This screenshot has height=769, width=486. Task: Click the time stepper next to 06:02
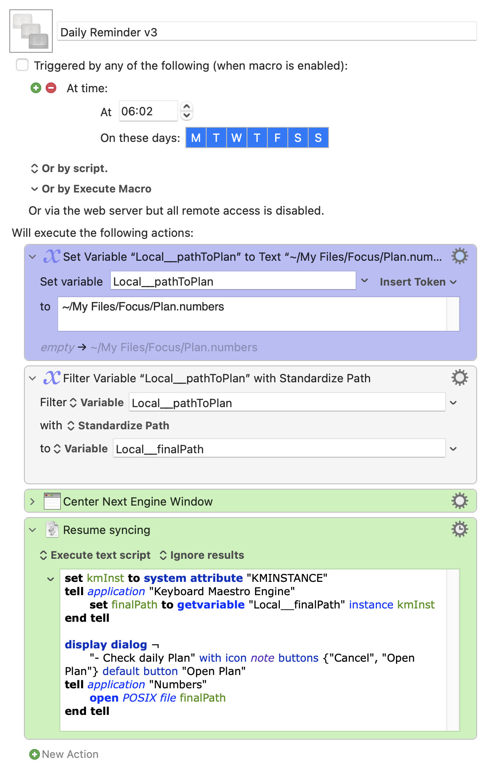tap(187, 111)
